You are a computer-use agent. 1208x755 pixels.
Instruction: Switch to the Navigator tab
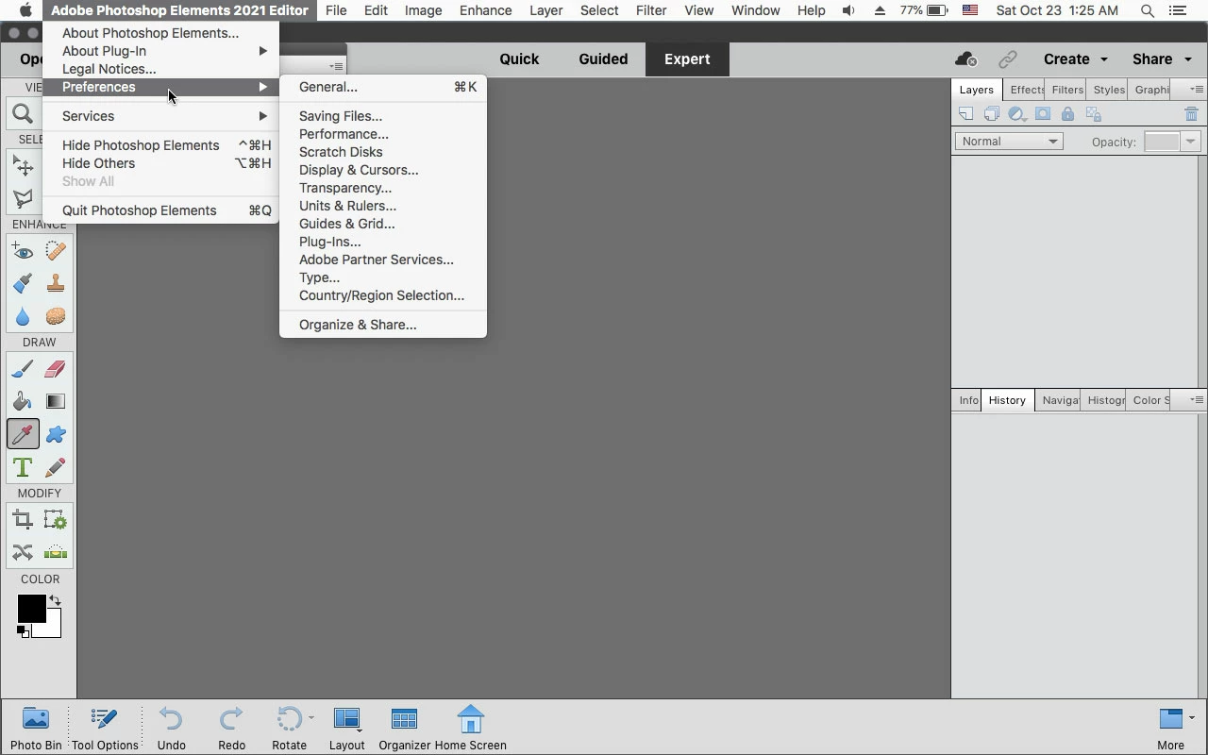click(x=1058, y=400)
